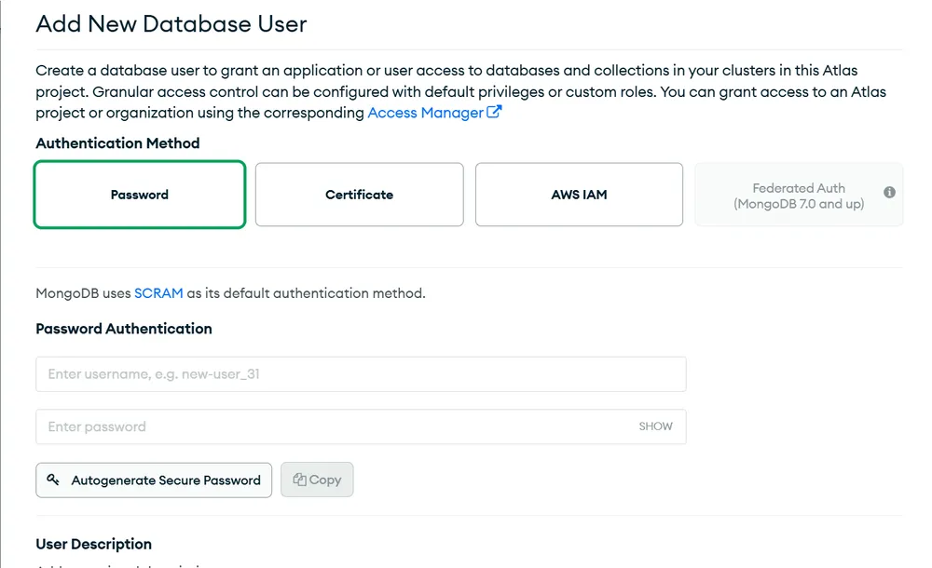Click Autogenerate Secure Password text
Screen dimensions: 932x568
[166, 480]
